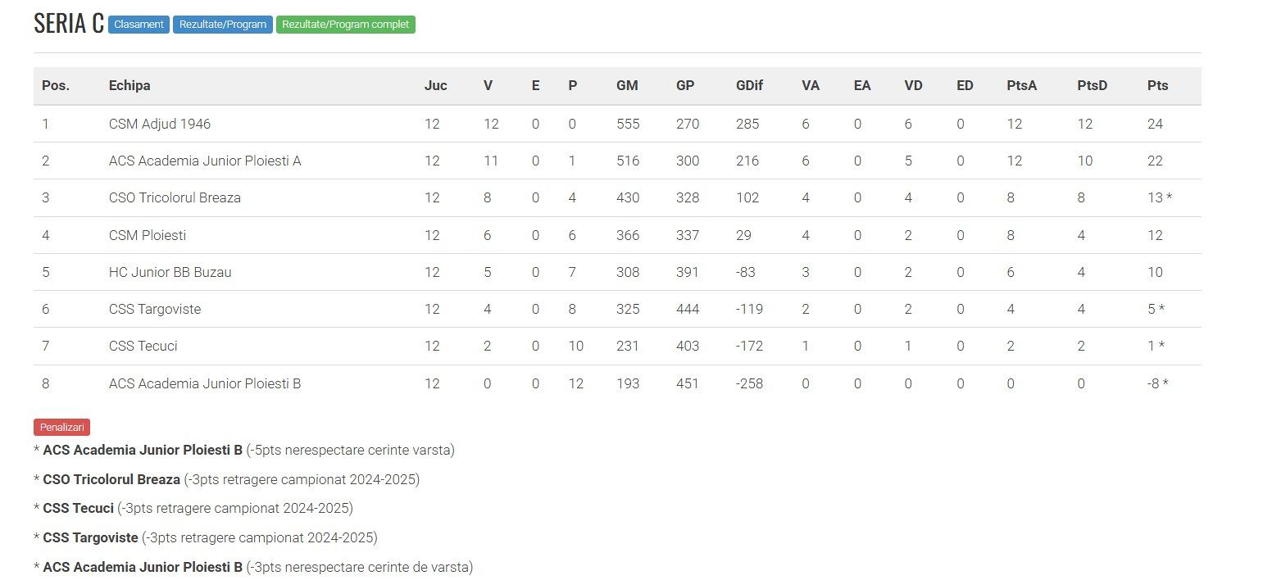Click the CSS Tecuci penalty note
Viewport: 1263px width, 580px height.
pyautogui.click(x=193, y=508)
